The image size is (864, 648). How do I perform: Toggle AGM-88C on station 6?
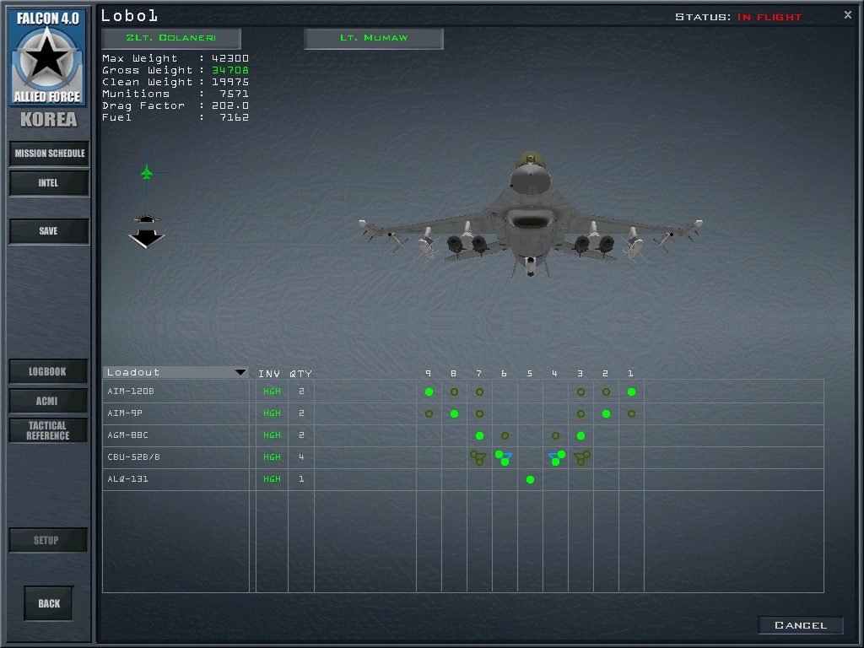pos(505,436)
